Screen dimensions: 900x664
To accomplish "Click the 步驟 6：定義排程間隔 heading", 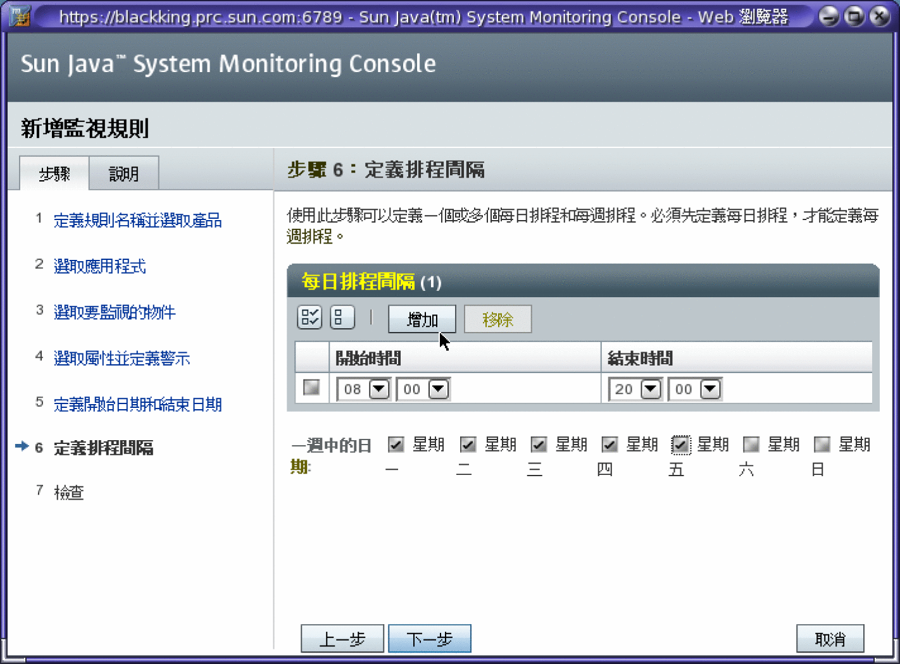I will click(385, 169).
